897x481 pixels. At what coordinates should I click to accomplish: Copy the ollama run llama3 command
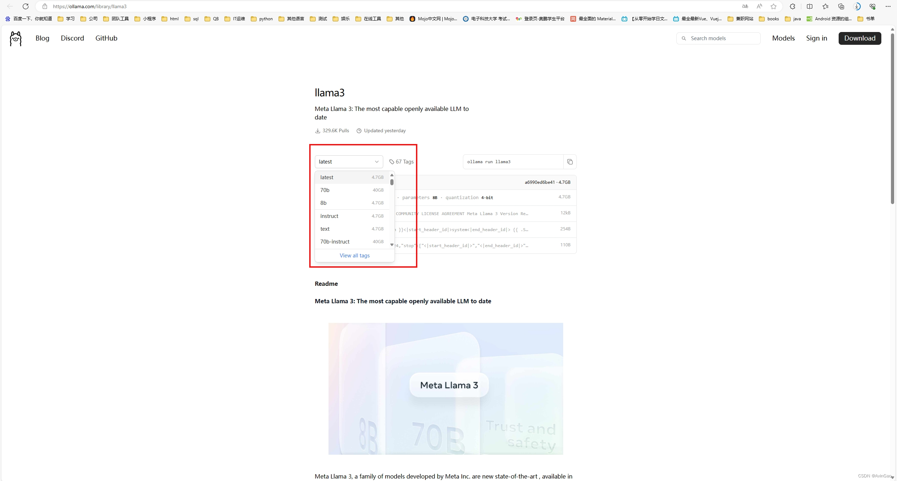pos(570,162)
